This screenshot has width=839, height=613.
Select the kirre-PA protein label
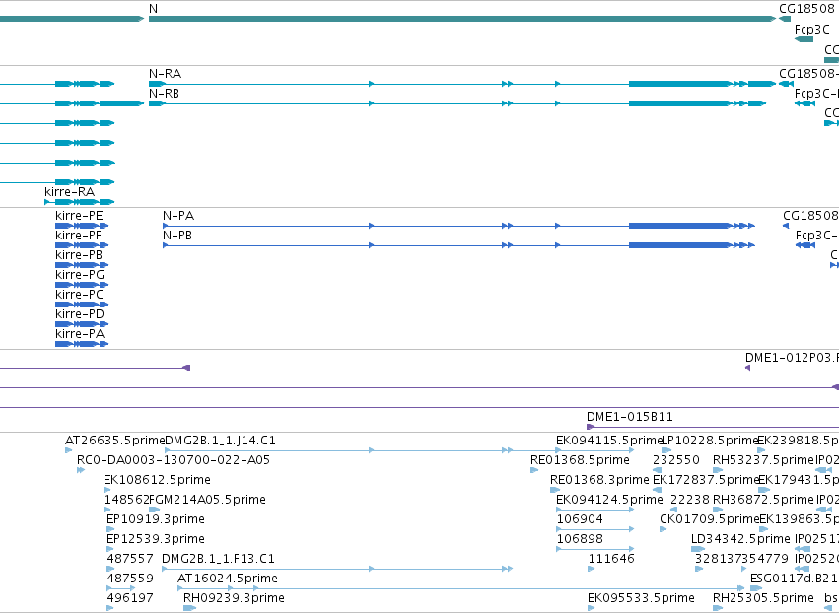point(80,334)
